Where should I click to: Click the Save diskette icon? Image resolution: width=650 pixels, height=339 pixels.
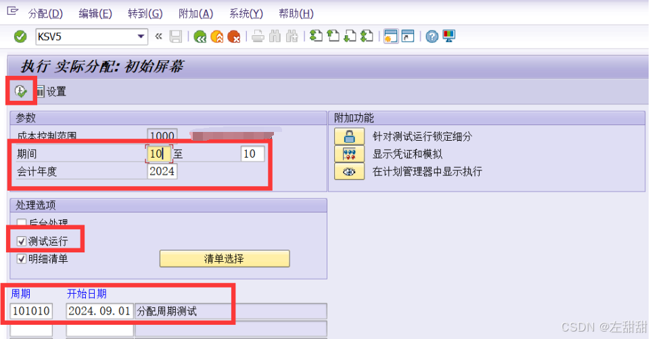coord(176,37)
